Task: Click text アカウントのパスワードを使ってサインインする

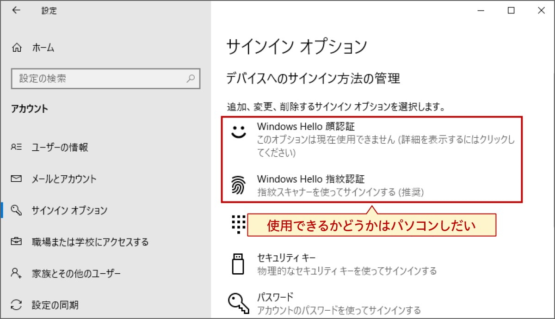Action: 339,310
